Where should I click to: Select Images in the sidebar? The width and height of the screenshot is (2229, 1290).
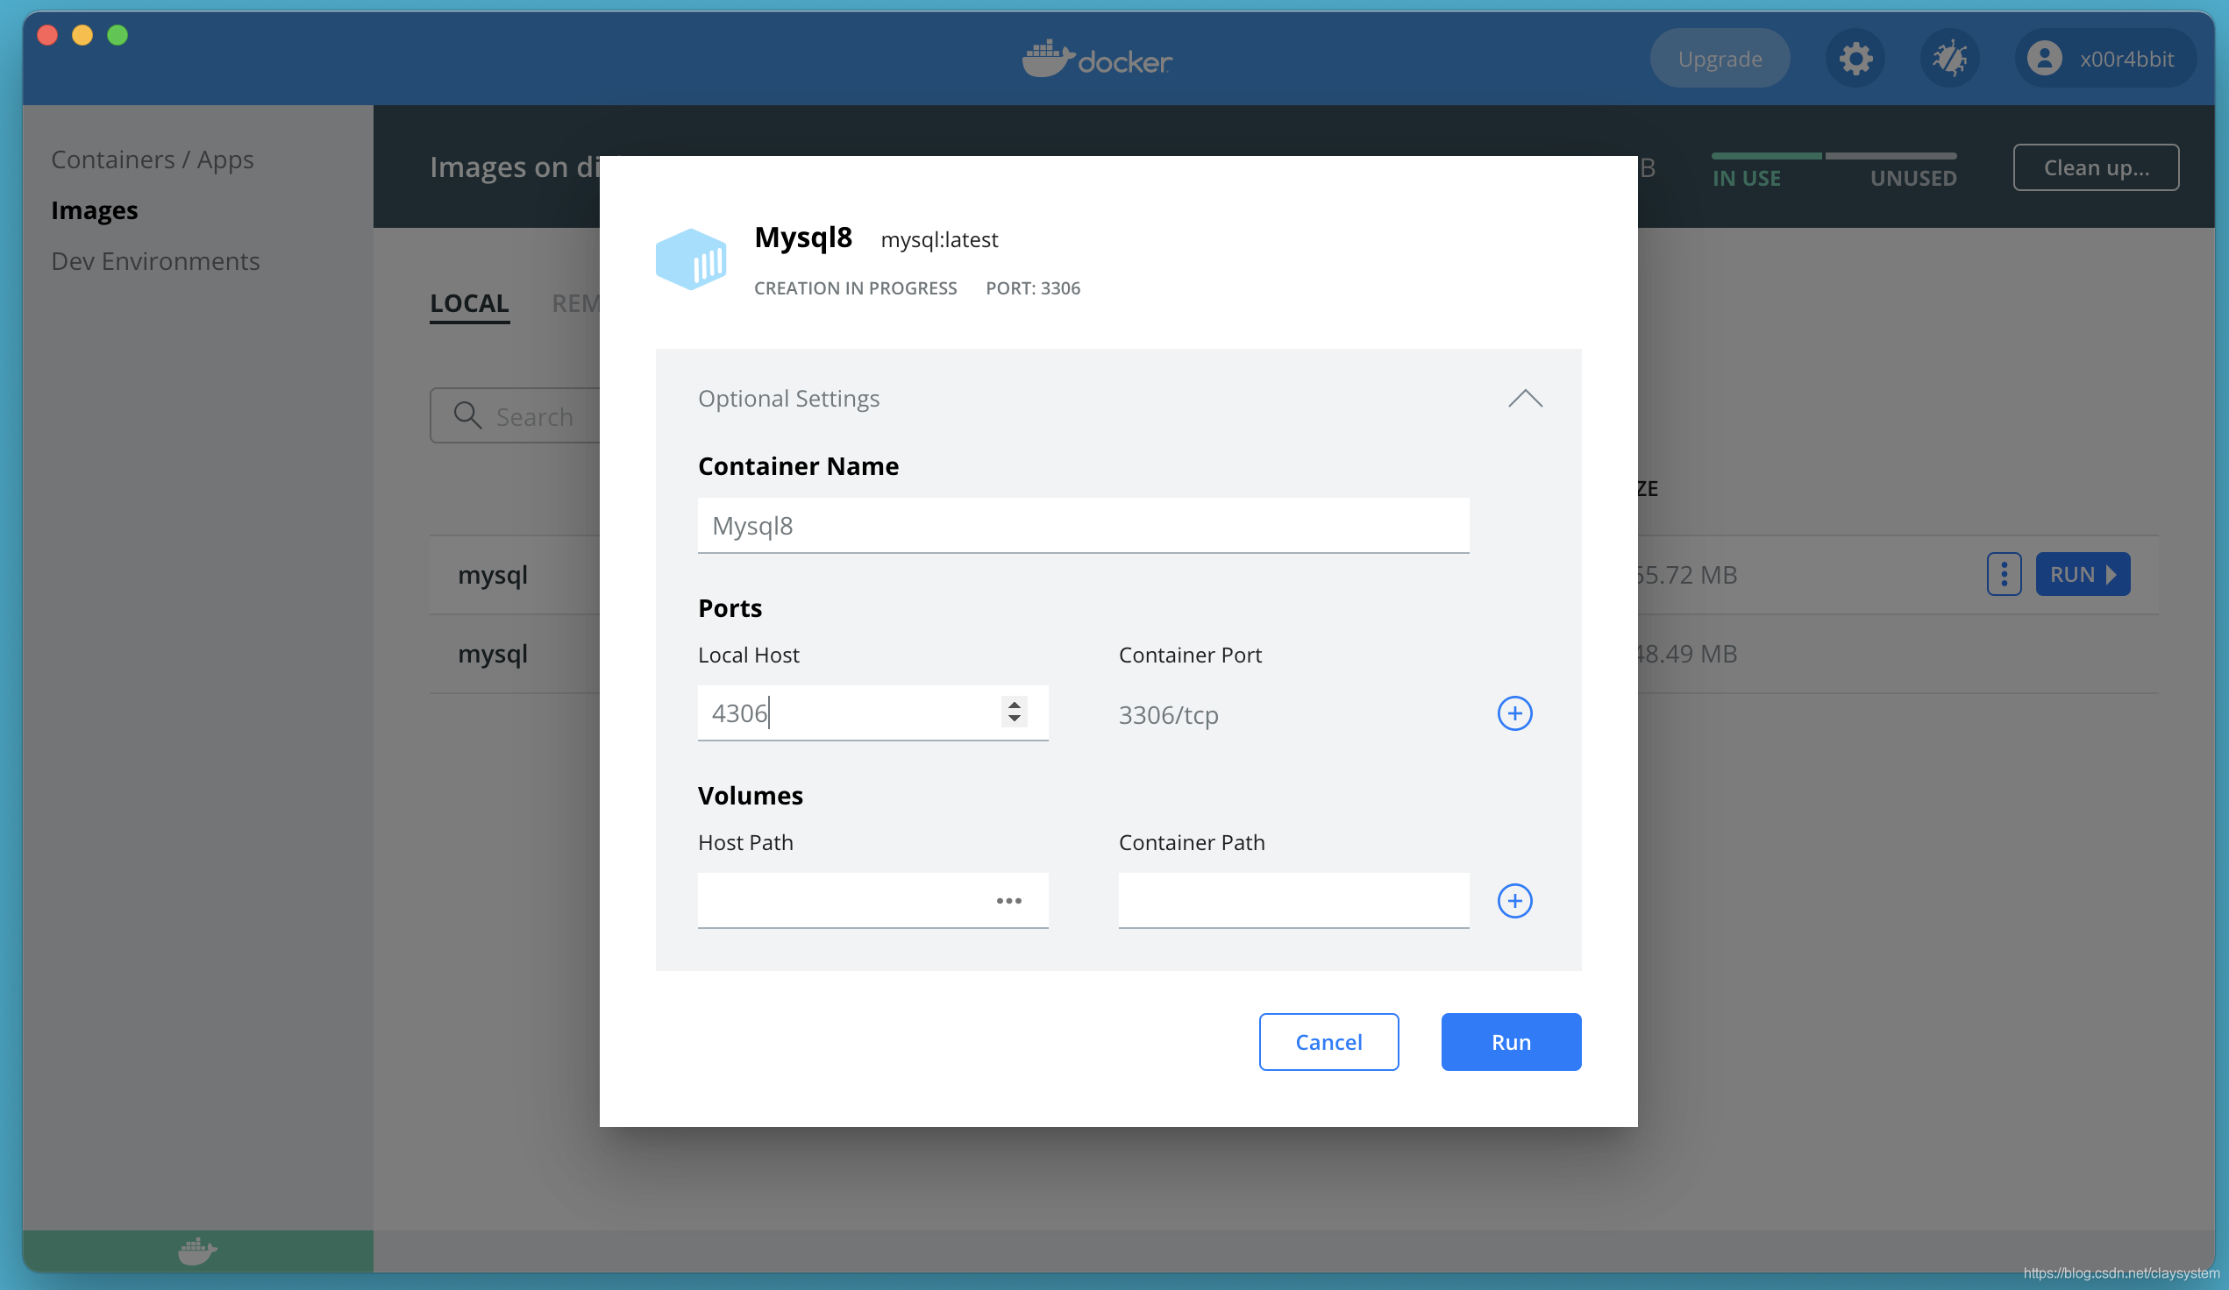95,210
